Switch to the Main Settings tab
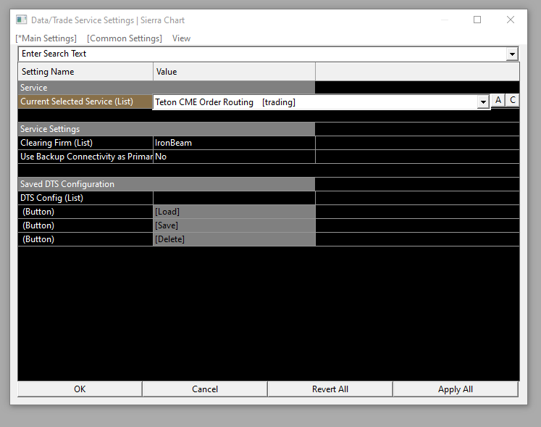 tap(46, 38)
